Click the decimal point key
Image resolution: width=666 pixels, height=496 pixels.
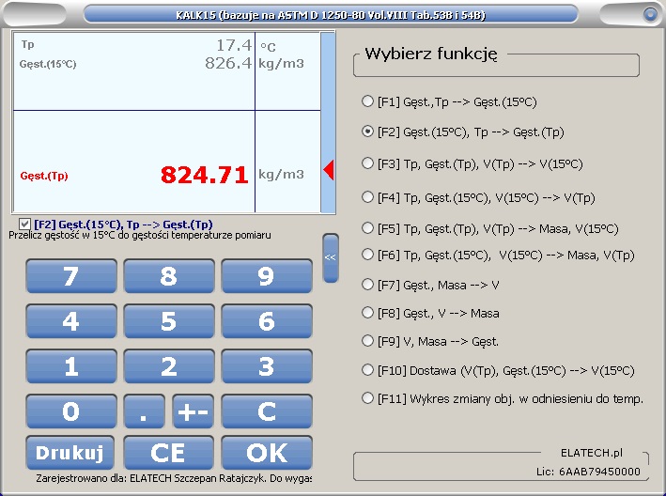tap(145, 411)
